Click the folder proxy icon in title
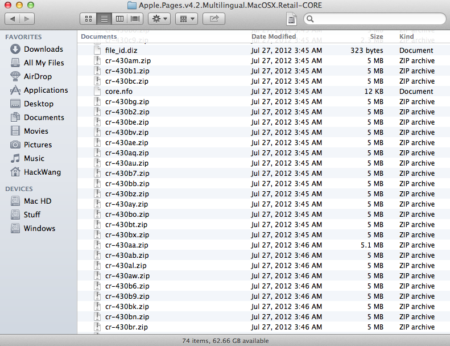Image resolution: width=450 pixels, height=346 pixels. coord(132,5)
